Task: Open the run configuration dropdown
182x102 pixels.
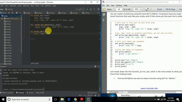Action: click(x=80, y=9)
